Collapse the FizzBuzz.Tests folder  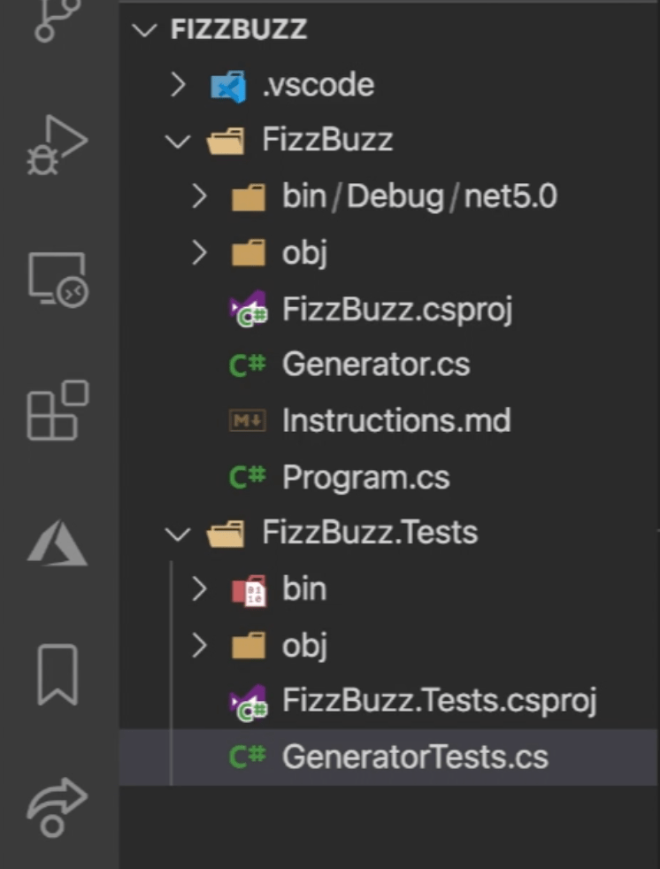178,533
